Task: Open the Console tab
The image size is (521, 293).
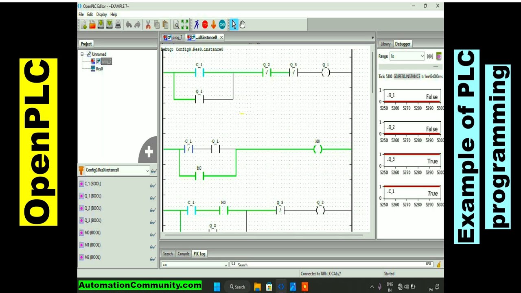Action: click(x=183, y=254)
